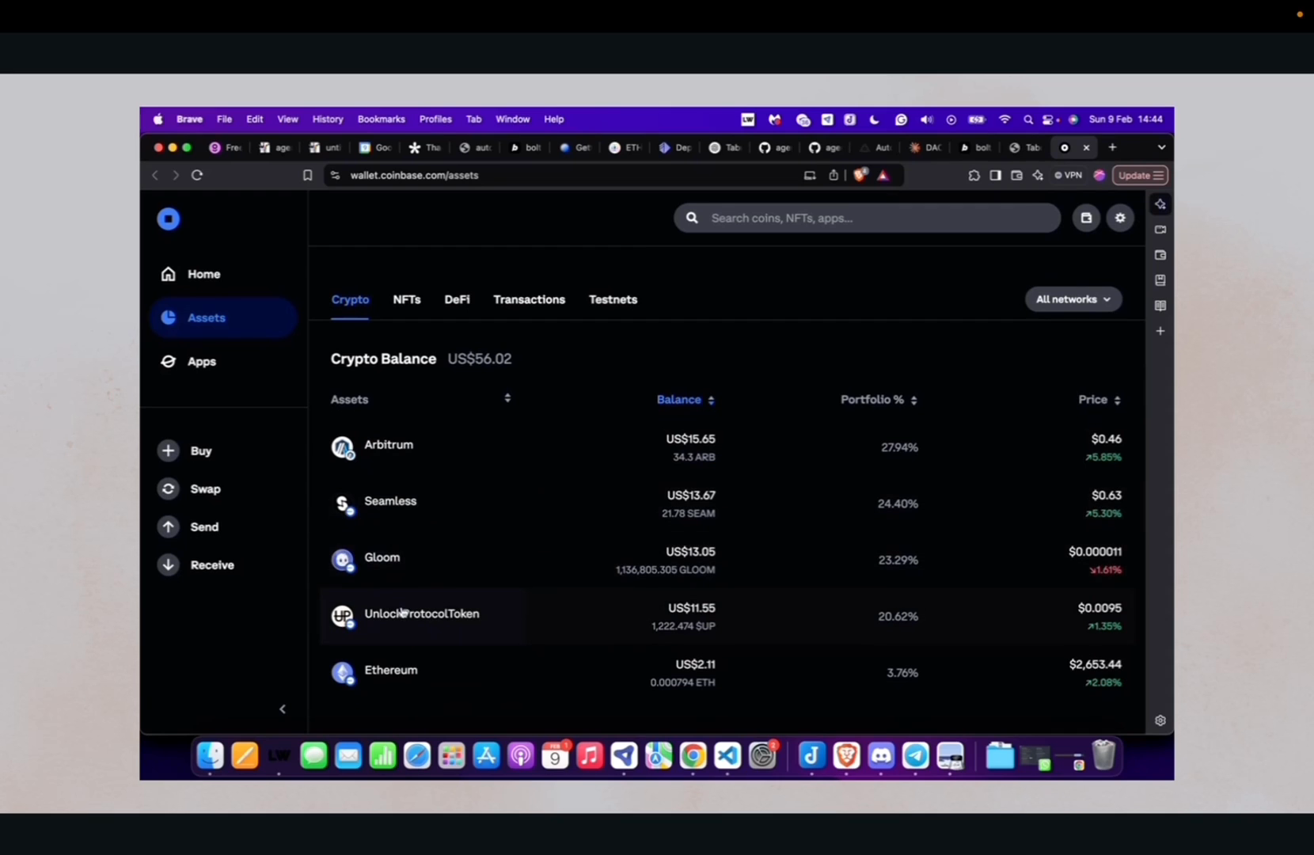Switch to the DeFi tab
The height and width of the screenshot is (855, 1314).
(x=457, y=300)
